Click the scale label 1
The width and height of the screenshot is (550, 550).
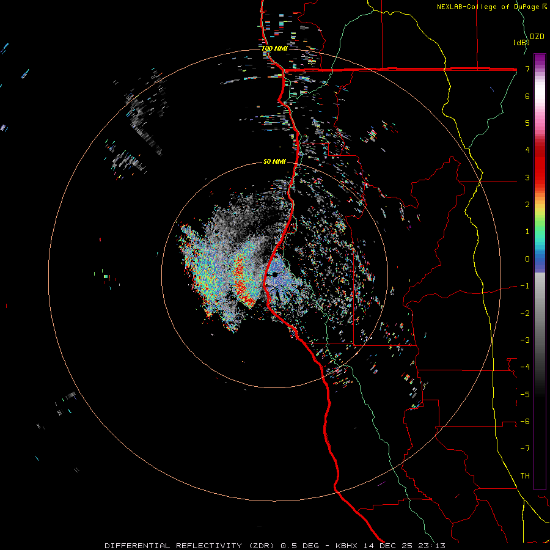[x=527, y=232]
